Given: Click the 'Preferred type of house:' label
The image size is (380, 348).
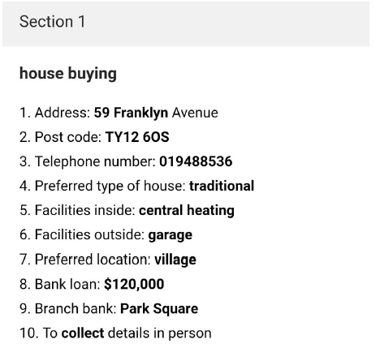Looking at the screenshot, I should pyautogui.click(x=110, y=186).
